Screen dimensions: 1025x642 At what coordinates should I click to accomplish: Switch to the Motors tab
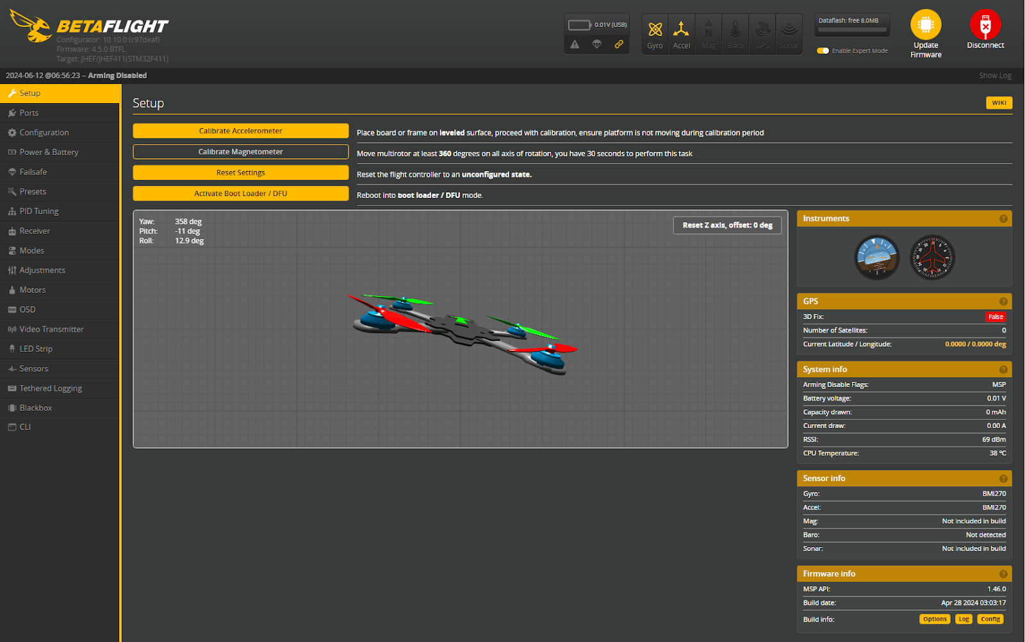click(x=60, y=290)
